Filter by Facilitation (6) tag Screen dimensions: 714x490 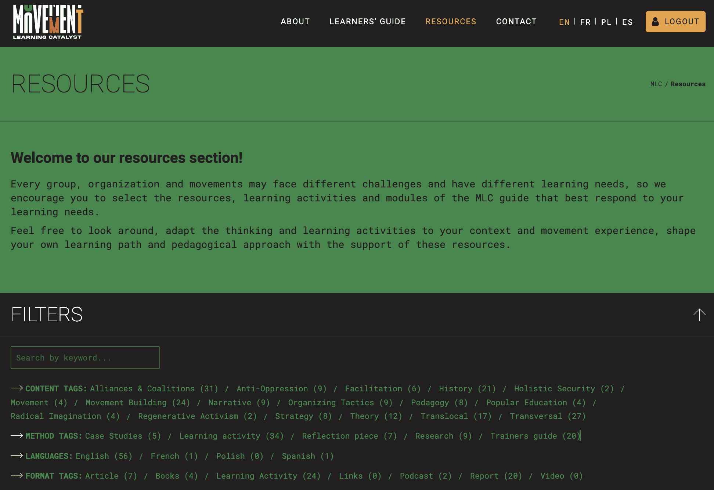[x=383, y=388]
